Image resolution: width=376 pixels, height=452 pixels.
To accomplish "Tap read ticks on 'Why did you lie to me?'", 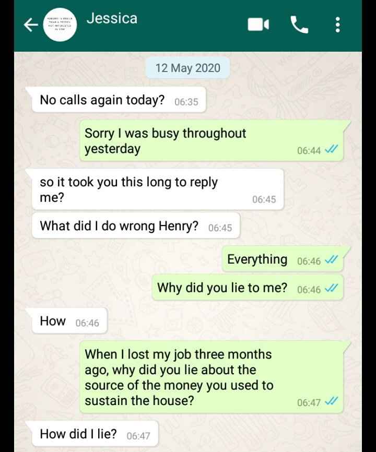I will tap(331, 288).
